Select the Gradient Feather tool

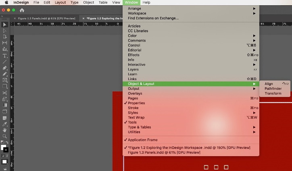pyautogui.click(x=5, y=111)
